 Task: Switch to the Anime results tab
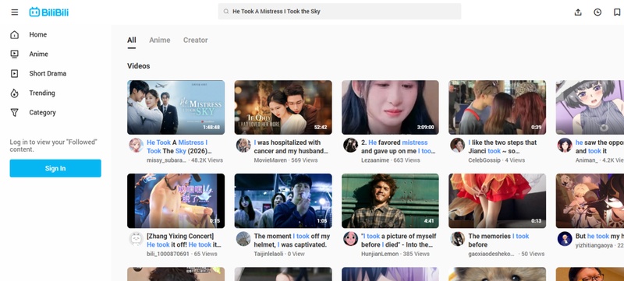point(160,40)
